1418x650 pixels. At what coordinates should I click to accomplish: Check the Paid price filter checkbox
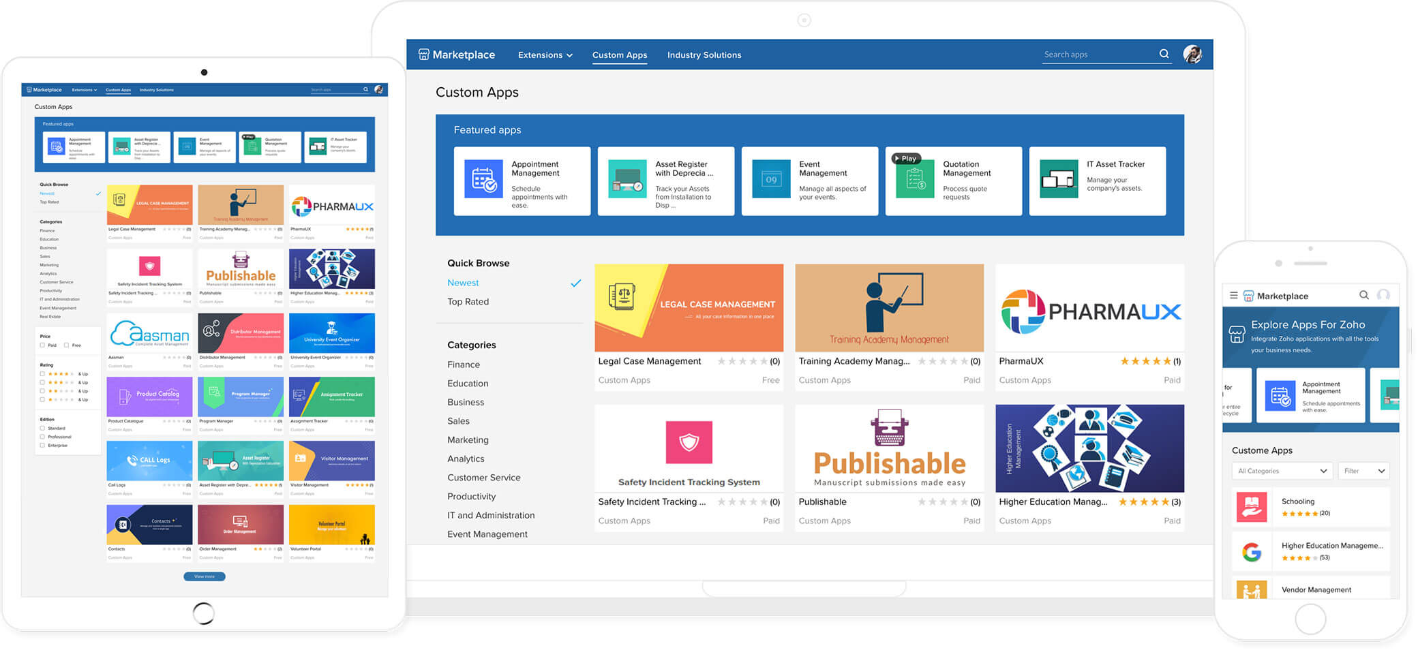[42, 345]
